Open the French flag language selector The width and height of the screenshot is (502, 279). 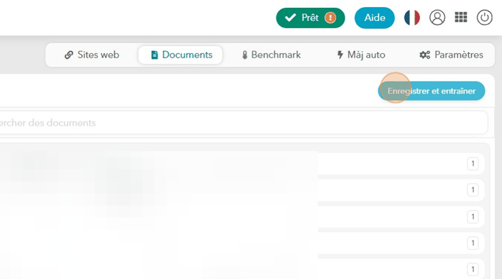(x=412, y=18)
